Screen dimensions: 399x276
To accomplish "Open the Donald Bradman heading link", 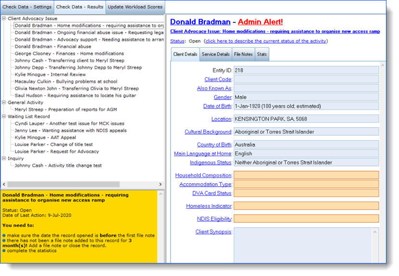I will tap(200, 22).
